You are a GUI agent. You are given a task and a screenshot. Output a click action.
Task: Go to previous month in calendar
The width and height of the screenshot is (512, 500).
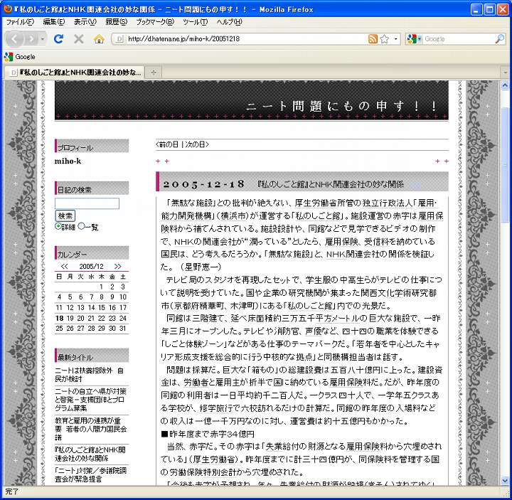(x=65, y=265)
